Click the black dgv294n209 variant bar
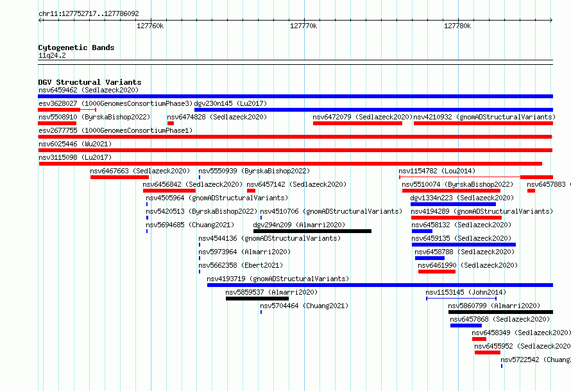This screenshot has height=391, width=571. coord(312,231)
